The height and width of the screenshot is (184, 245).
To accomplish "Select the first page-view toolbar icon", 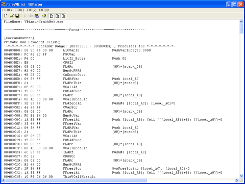I will click(52, 16).
